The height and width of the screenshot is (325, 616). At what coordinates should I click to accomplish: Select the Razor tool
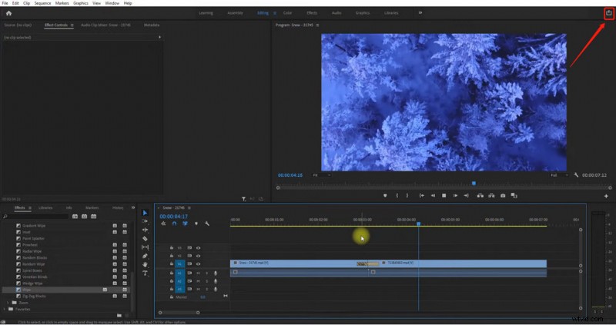click(145, 238)
